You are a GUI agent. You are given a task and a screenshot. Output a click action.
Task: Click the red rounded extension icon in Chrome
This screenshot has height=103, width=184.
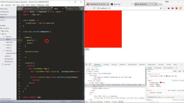(172, 8)
